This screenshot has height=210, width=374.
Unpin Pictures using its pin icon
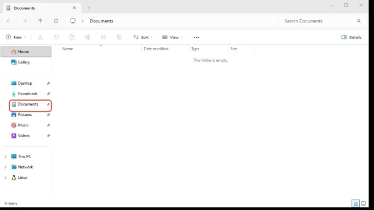48,115
